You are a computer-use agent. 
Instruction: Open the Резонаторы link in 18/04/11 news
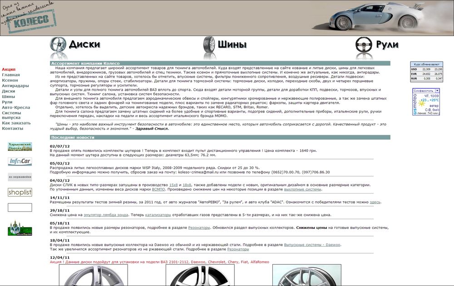point(238,249)
